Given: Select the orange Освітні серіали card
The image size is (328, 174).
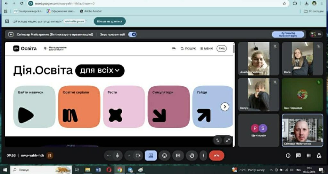Looking at the screenshot, I should (x=79, y=107).
